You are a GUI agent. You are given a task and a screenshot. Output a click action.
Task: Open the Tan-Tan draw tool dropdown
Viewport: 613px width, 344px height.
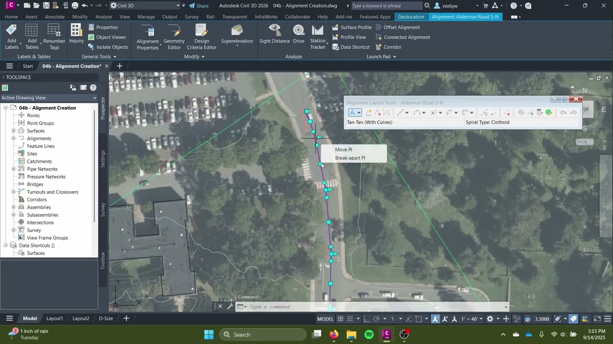(x=359, y=113)
